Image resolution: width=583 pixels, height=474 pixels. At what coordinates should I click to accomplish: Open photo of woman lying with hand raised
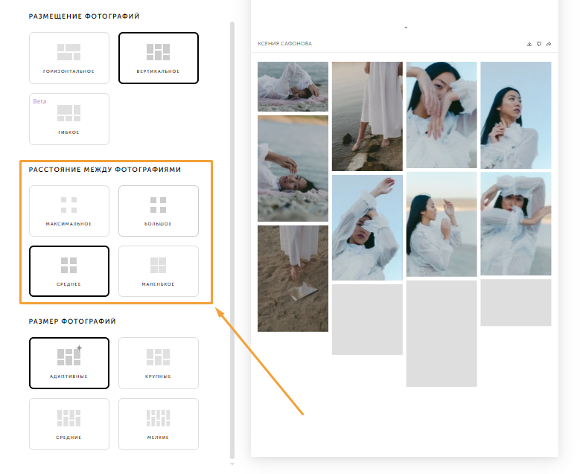coord(293,168)
